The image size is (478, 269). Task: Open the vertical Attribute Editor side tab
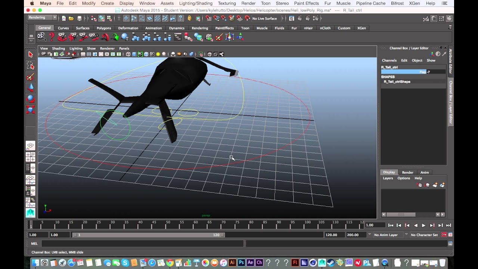pyautogui.click(x=450, y=61)
